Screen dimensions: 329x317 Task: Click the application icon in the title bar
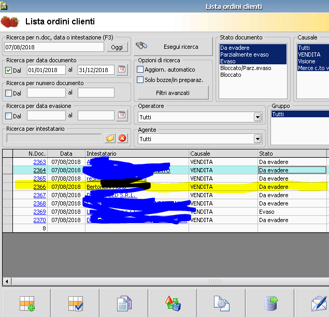point(4,6)
